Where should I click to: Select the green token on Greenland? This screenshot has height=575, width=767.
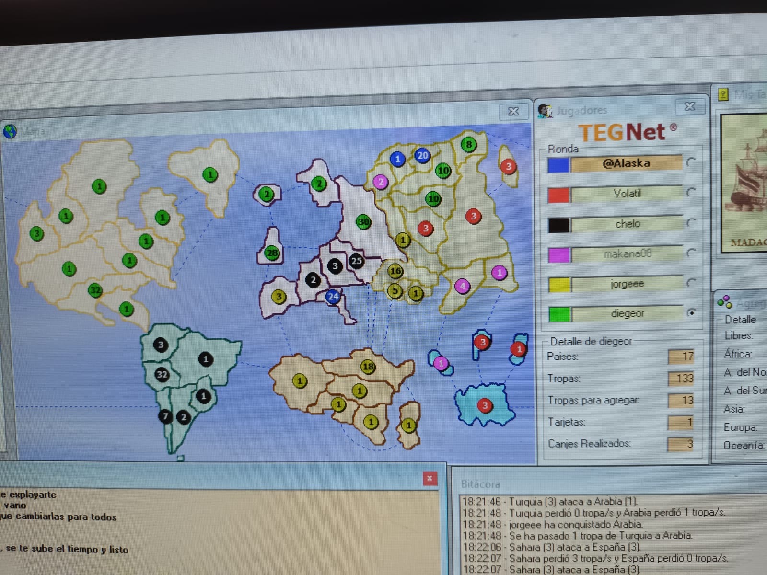coord(209,175)
